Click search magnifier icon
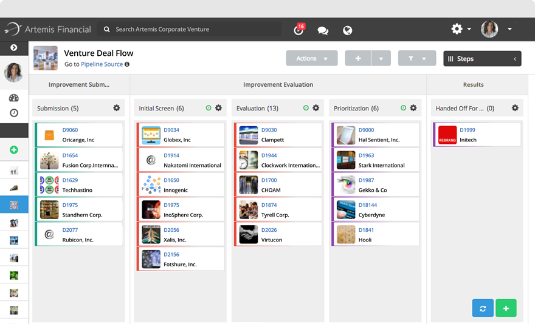Image resolution: width=535 pixels, height=324 pixels. [107, 29]
